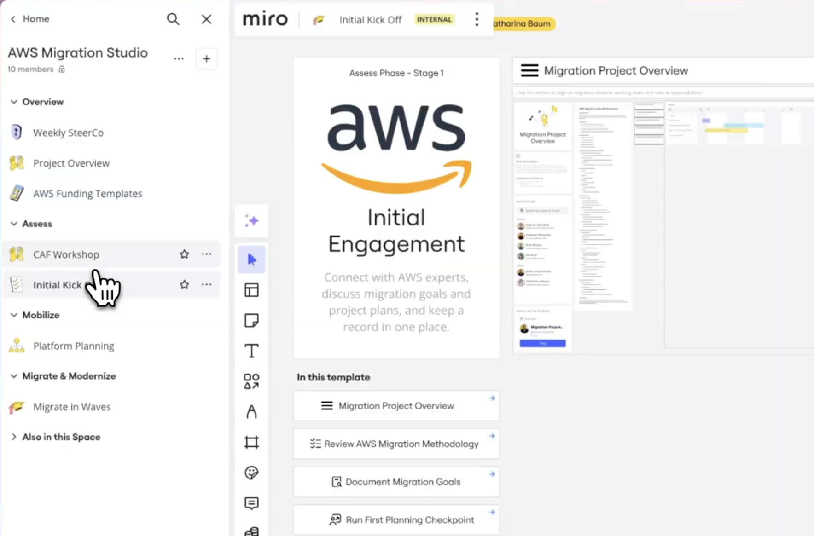
Task: Click the Project Overview icon
Action: tap(17, 163)
